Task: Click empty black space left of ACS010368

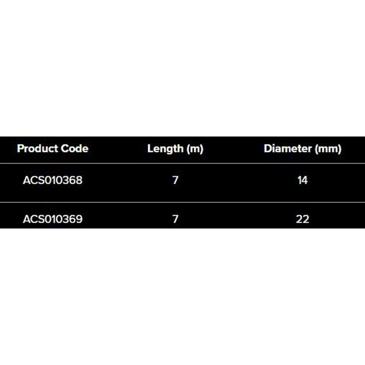Action: point(10,180)
